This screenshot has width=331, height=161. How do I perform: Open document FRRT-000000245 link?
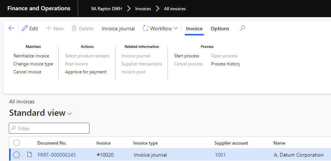click(56, 155)
